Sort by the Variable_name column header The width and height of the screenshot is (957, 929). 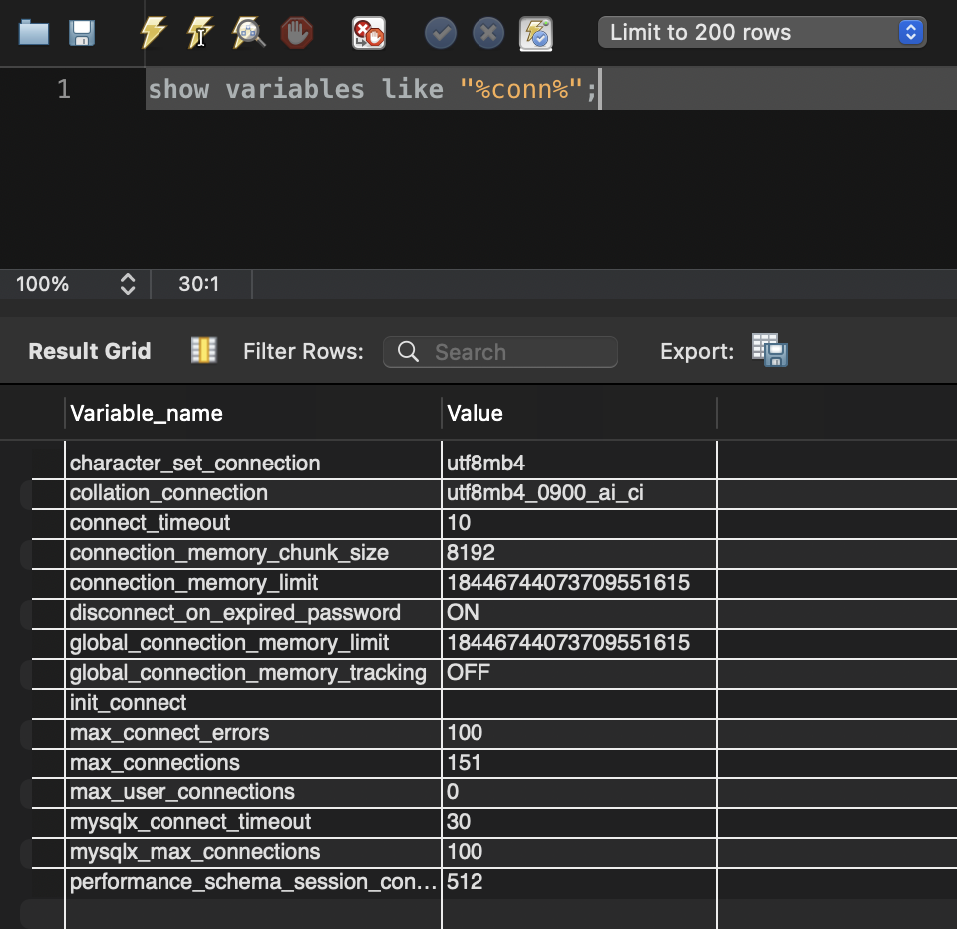[x=147, y=413]
